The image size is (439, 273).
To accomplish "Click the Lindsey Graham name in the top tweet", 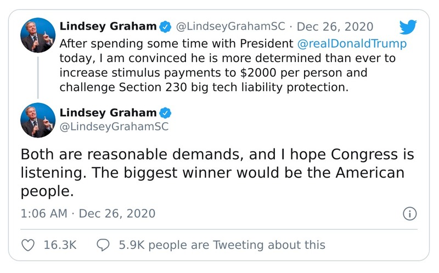I will coord(107,26).
